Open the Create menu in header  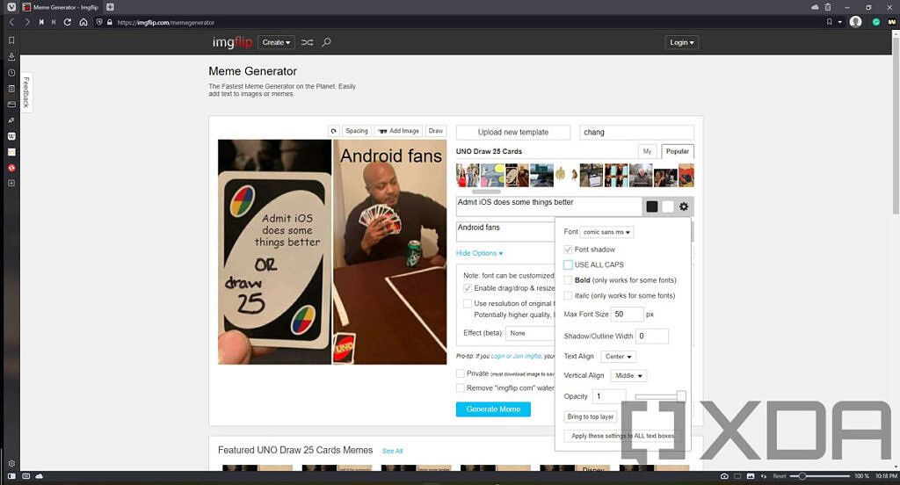tap(276, 42)
